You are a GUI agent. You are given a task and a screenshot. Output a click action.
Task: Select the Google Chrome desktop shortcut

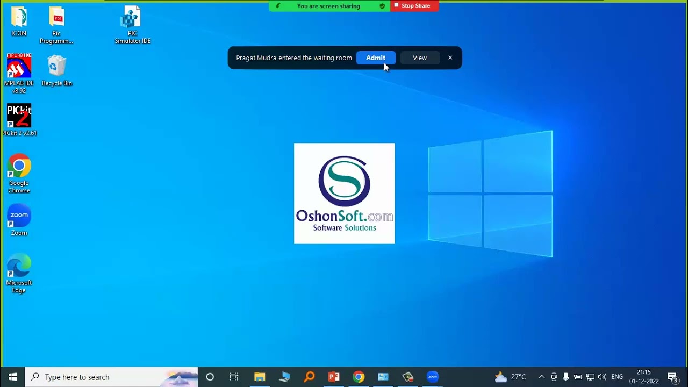[x=19, y=174]
